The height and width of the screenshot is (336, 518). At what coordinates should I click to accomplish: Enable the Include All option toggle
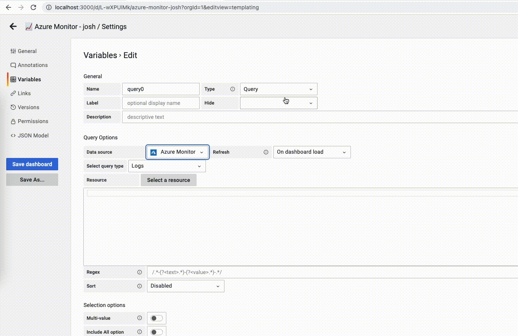156,331
